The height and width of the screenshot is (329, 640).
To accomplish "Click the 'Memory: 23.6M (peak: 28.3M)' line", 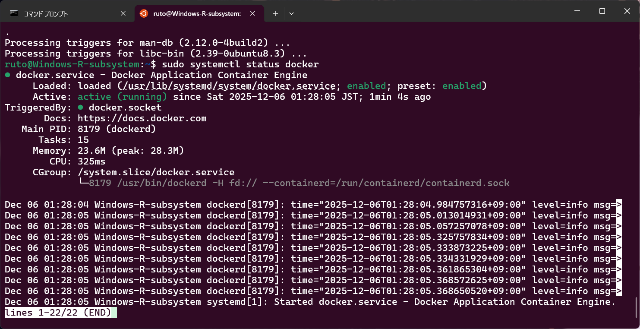I will pyautogui.click(x=108, y=151).
